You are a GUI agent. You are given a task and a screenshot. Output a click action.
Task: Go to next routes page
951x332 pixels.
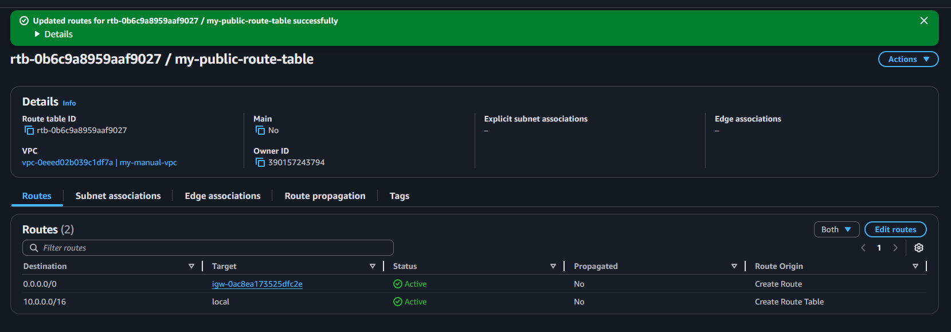pyautogui.click(x=895, y=248)
